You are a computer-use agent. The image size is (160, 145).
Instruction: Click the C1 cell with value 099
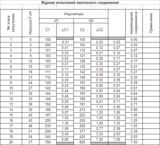click(48, 45)
